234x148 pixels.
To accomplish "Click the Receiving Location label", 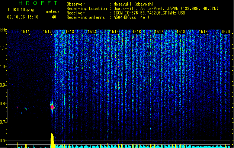I will [87, 9].
